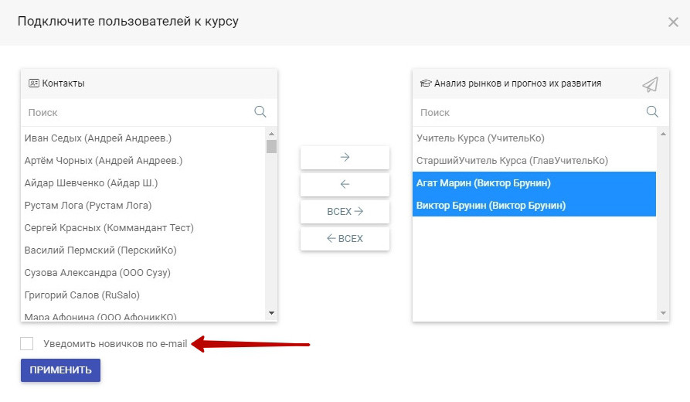Image resolution: width=690 pixels, height=402 pixels.
Task: Move selected users right with arrow button
Action: 345,158
